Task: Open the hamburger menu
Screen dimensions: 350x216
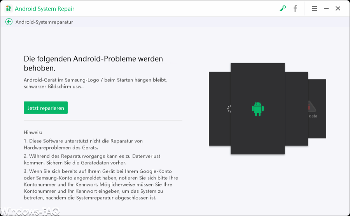Action: (315, 9)
